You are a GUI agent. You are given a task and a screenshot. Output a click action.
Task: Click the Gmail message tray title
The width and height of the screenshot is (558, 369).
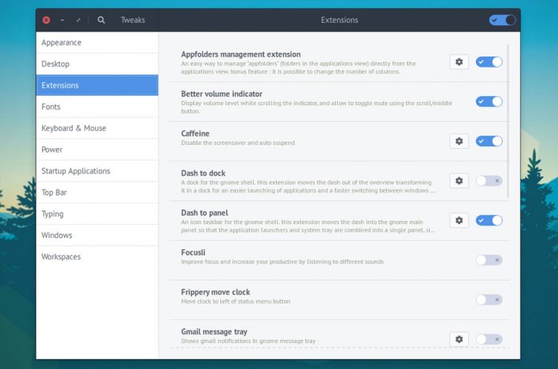(x=214, y=332)
